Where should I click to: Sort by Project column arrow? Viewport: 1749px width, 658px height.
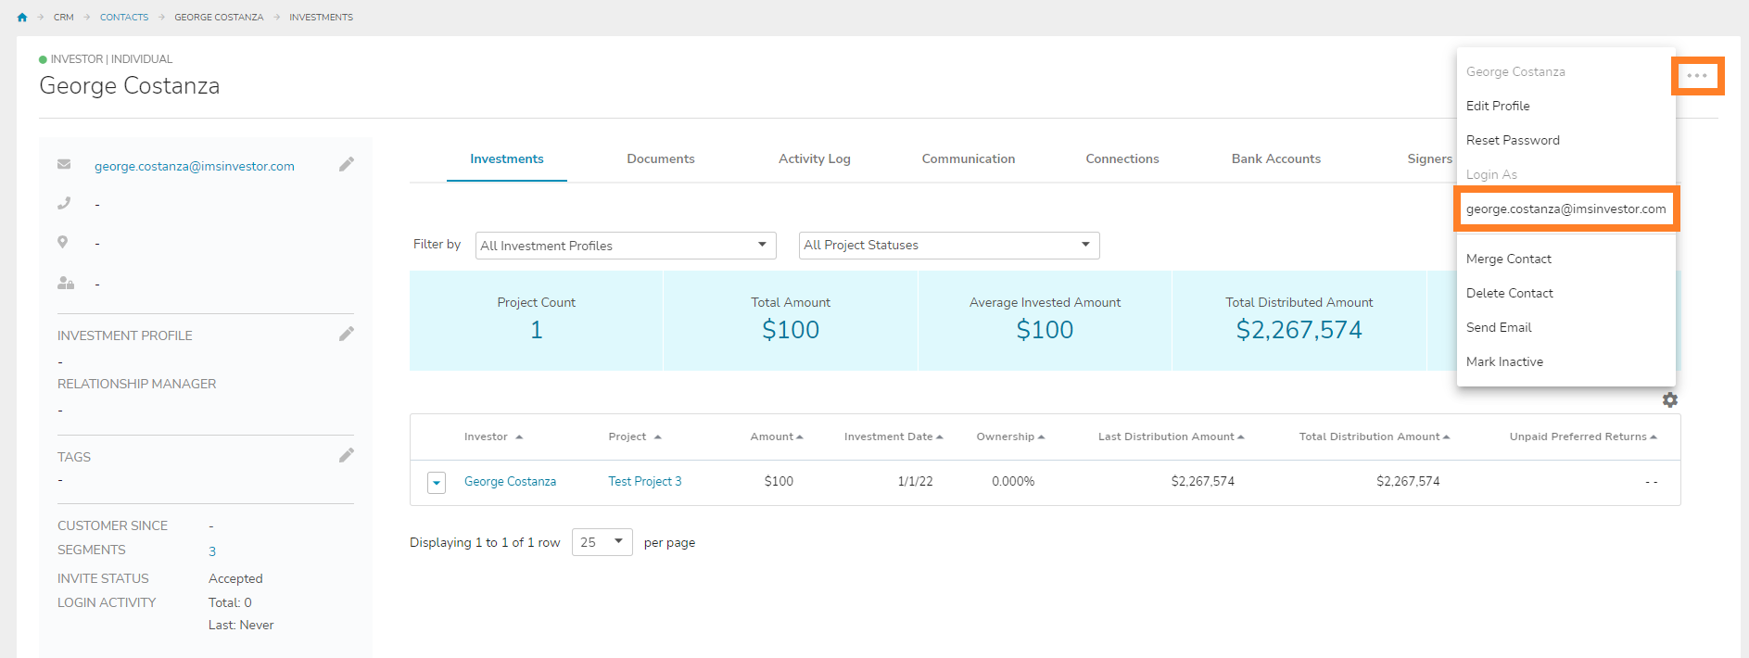[657, 437]
